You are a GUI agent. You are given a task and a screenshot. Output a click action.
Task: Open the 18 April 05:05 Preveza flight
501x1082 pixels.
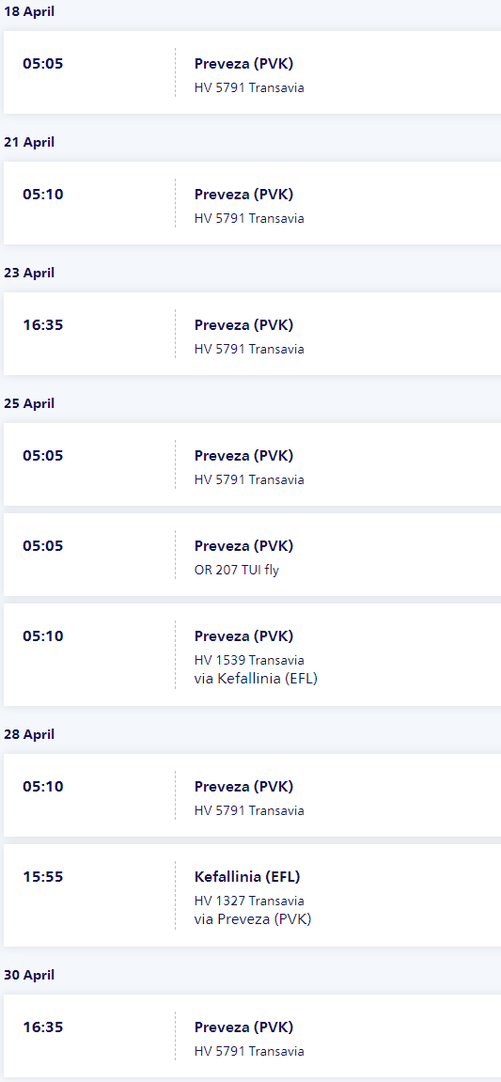pyautogui.click(x=253, y=72)
